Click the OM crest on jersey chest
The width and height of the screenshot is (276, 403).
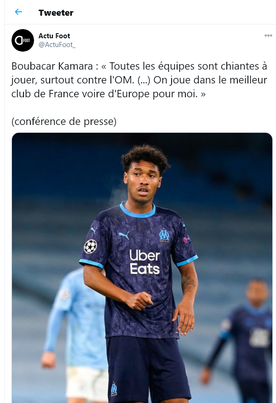click(164, 235)
